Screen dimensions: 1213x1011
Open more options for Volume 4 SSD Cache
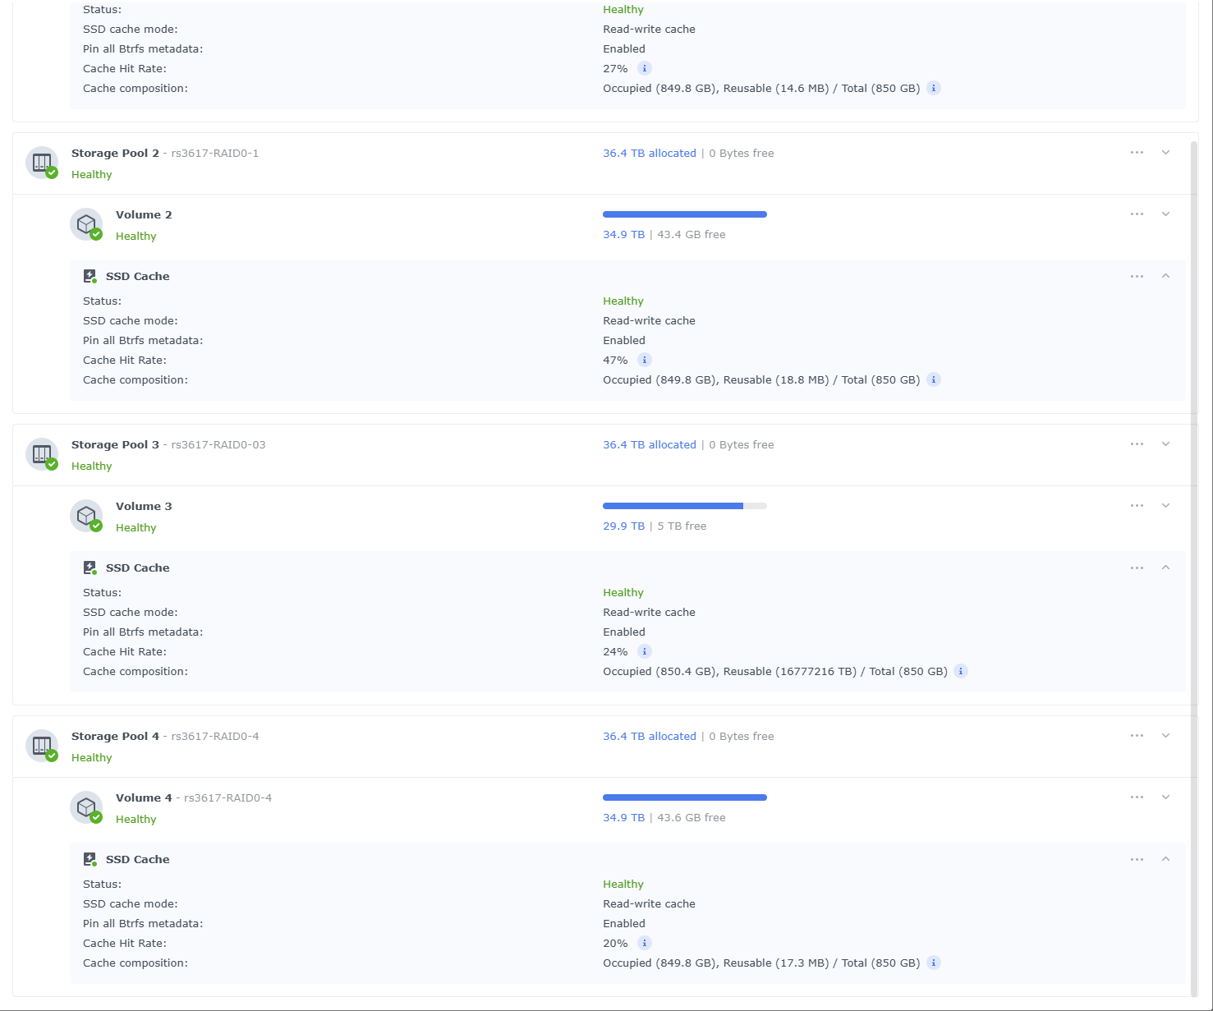tap(1137, 860)
